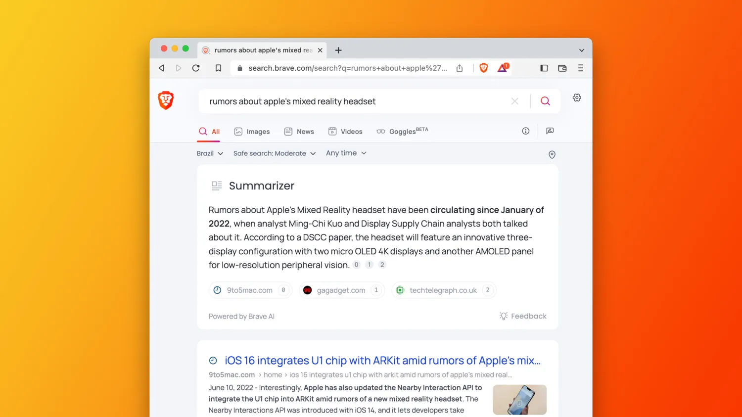Clear the search query with X
Screen dimensions: 742x417
pyautogui.click(x=515, y=101)
